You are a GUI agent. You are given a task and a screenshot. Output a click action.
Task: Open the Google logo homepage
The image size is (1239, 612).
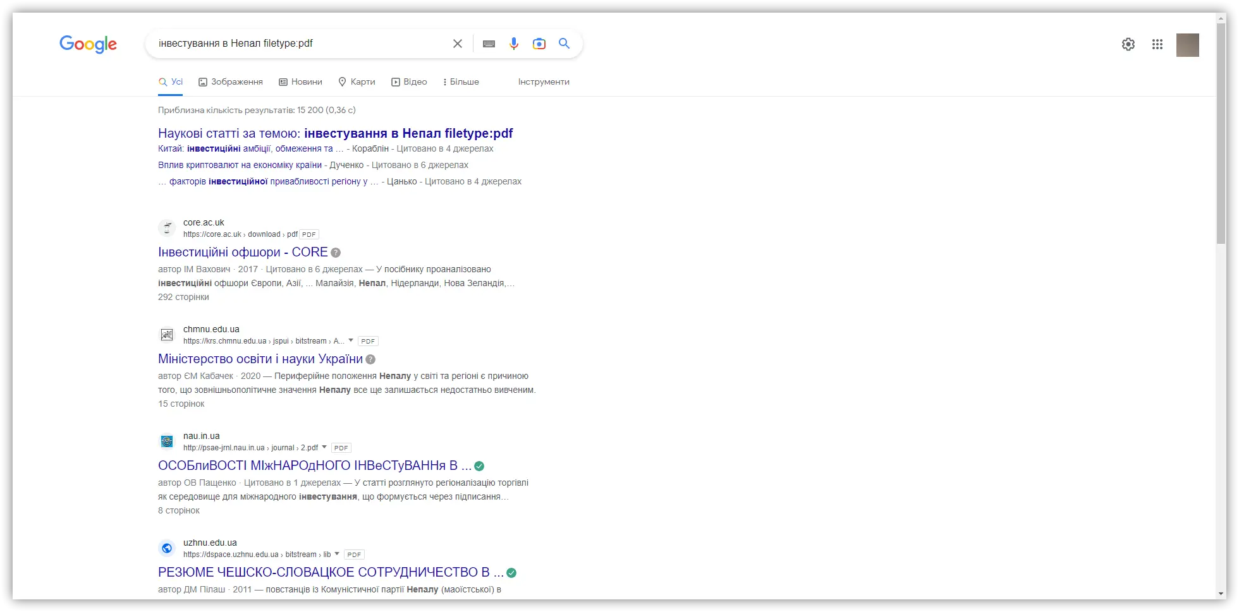click(88, 44)
